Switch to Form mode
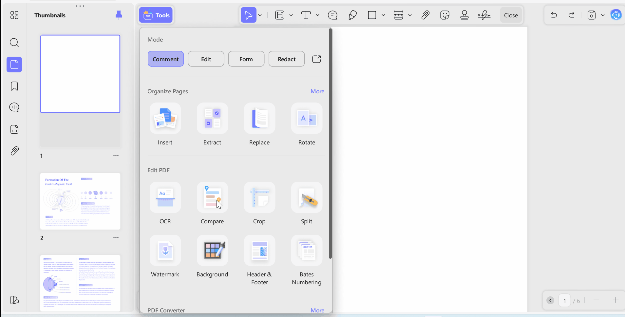This screenshot has width=625, height=317. pyautogui.click(x=246, y=59)
